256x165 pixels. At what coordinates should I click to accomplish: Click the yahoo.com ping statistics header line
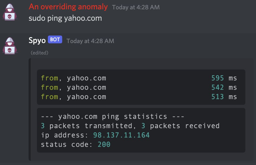[113, 116]
